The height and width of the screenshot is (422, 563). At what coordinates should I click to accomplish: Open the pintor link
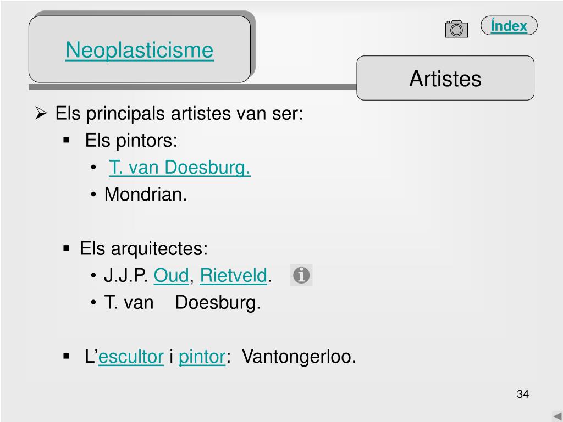[202, 357]
